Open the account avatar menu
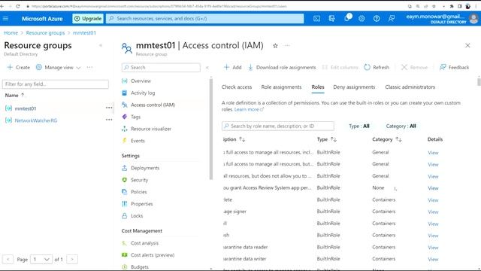Screen dimensions: 481x271 pos(473,19)
